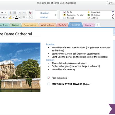Screen dimensions: 115x115
Task: Click the phone tag icon
Action: coord(113,18)
